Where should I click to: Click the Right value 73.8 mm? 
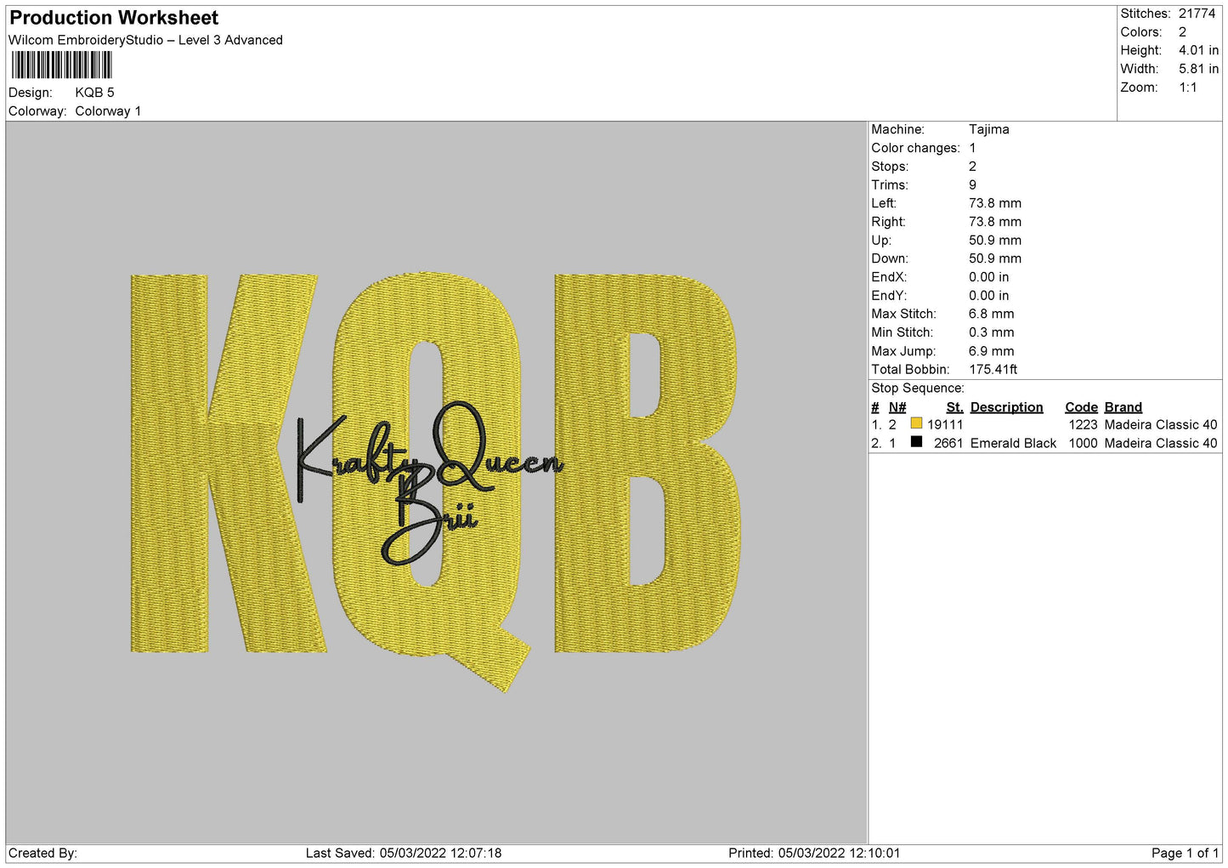(x=995, y=222)
